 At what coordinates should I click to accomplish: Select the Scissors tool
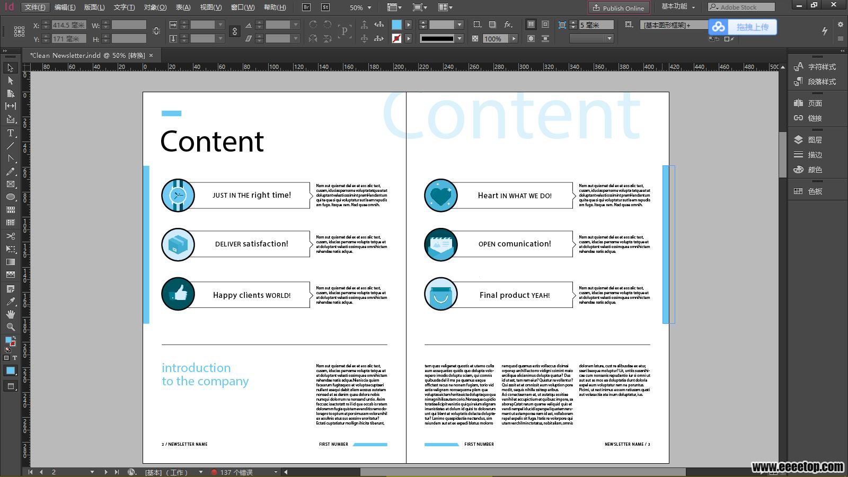[11, 236]
